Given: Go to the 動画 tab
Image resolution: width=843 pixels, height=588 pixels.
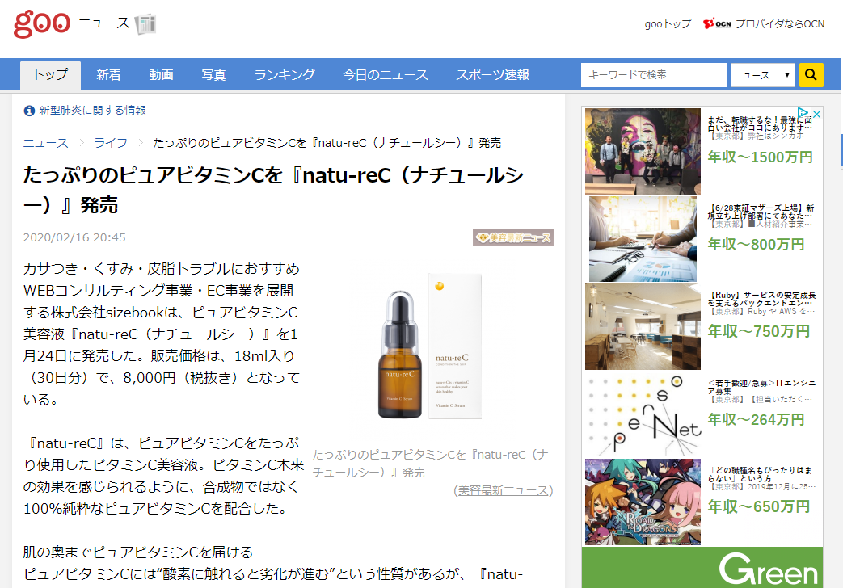Looking at the screenshot, I should [x=161, y=75].
